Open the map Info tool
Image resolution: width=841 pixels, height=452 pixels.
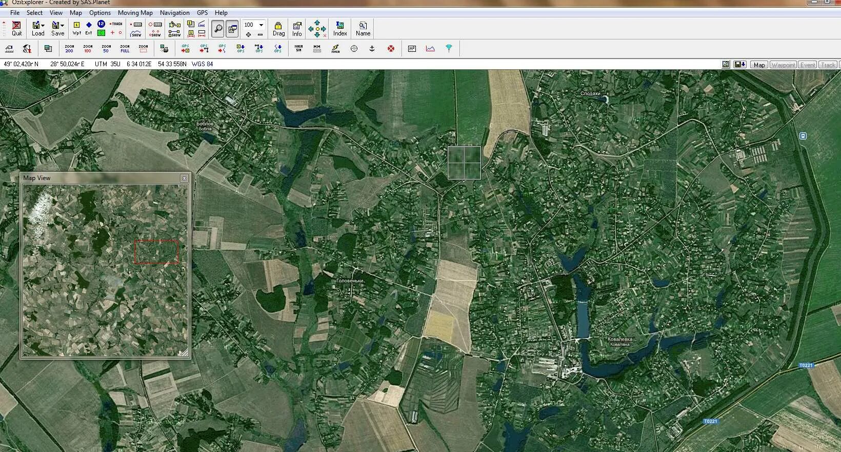click(x=297, y=29)
